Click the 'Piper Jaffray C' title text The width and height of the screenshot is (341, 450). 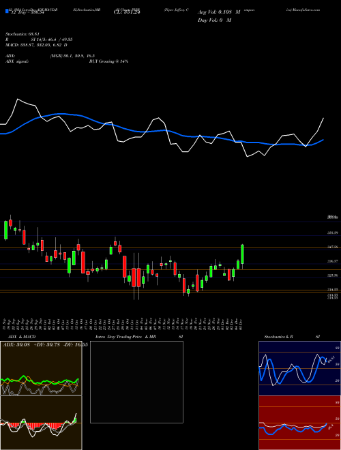[176, 10]
